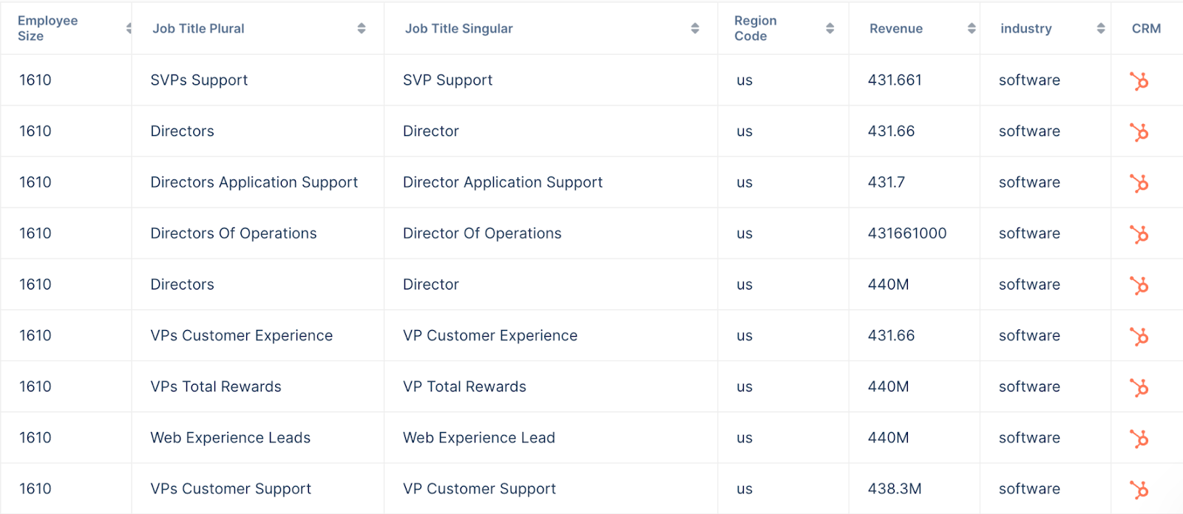Click HubSpot icon in VPs Total Rewards row
This screenshot has width=1183, height=514.
pos(1139,387)
